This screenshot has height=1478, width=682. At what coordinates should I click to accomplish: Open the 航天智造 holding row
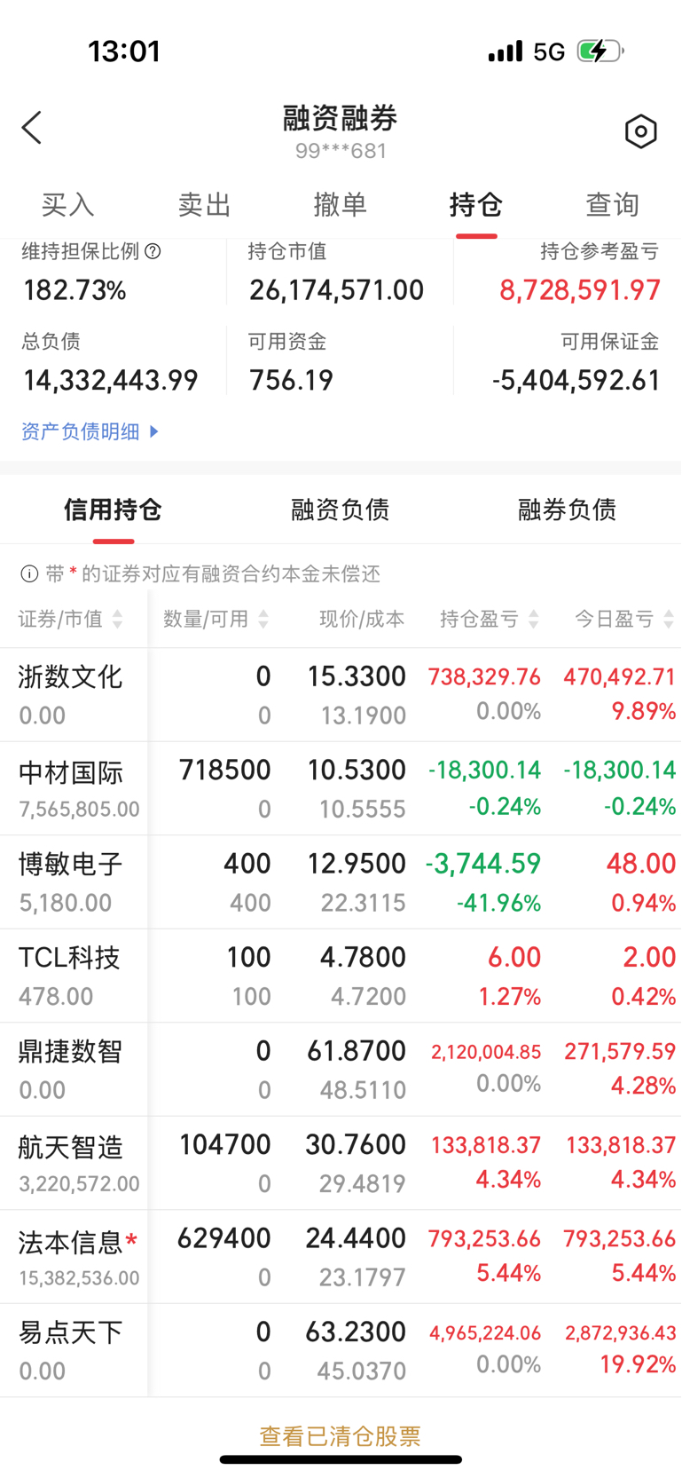(x=341, y=1164)
